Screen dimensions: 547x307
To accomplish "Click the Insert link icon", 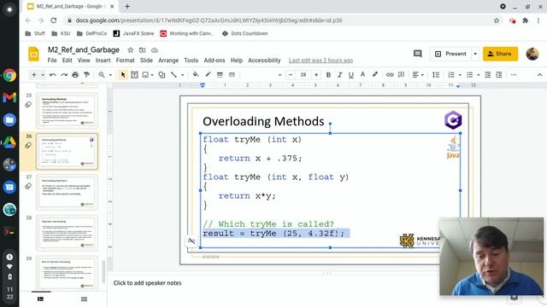I will (390, 75).
